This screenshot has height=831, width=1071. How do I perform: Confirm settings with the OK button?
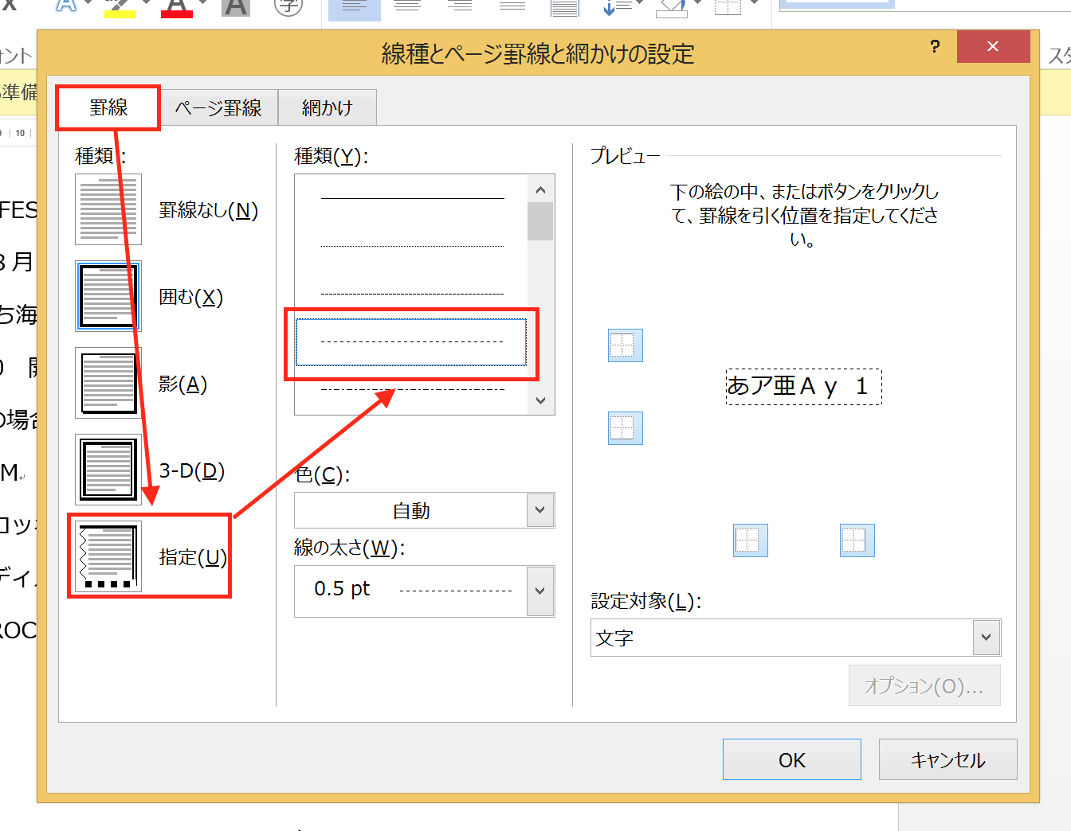pos(791,759)
